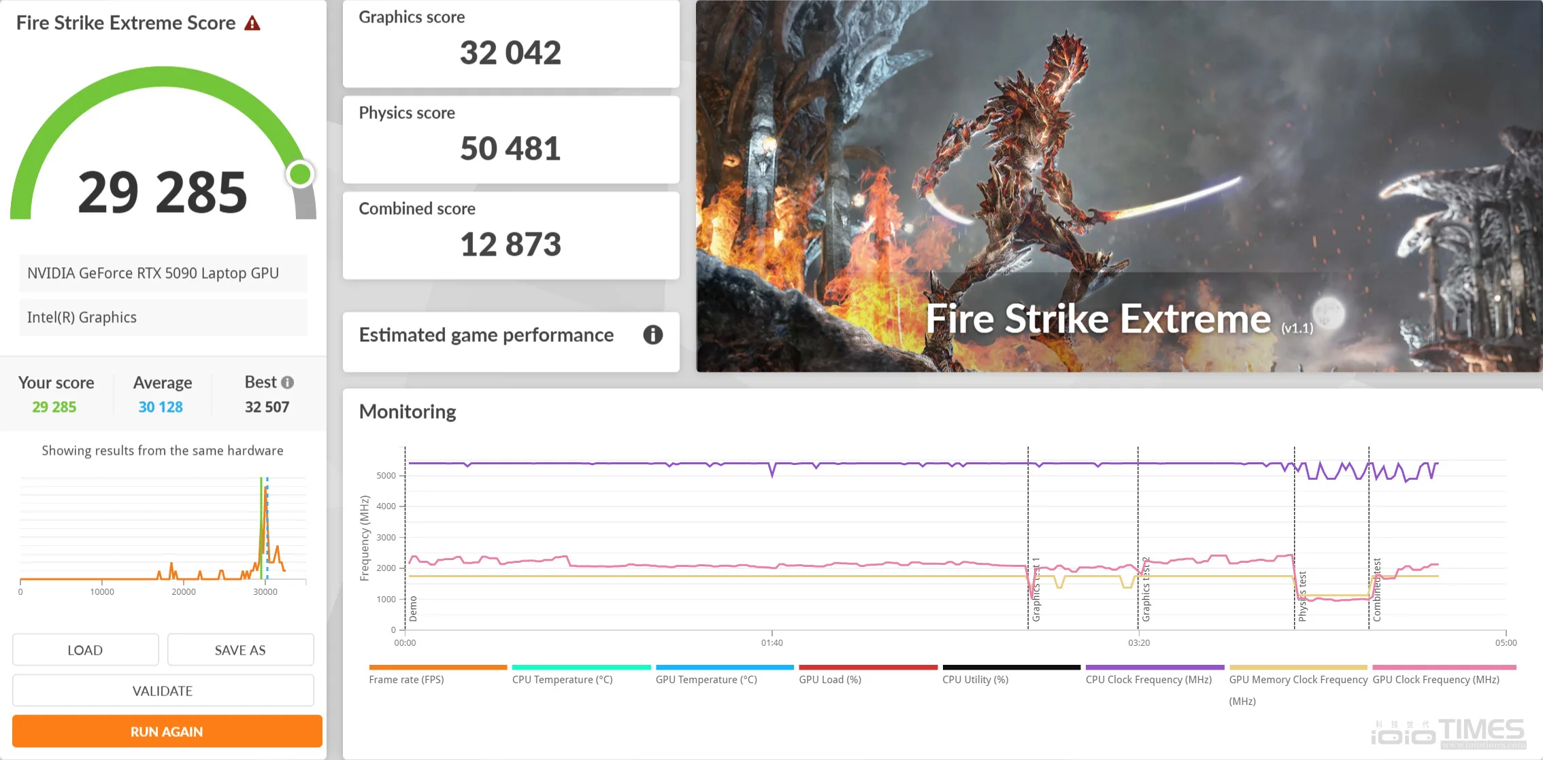Toggle the CPU Utility (%) legend swatch
Image resolution: width=1543 pixels, height=760 pixels.
point(1012,668)
